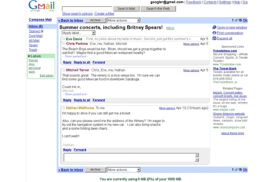Screen dimensions: 273x182
Task: Click the Expand all icon
Action: click(x=214, y=38)
